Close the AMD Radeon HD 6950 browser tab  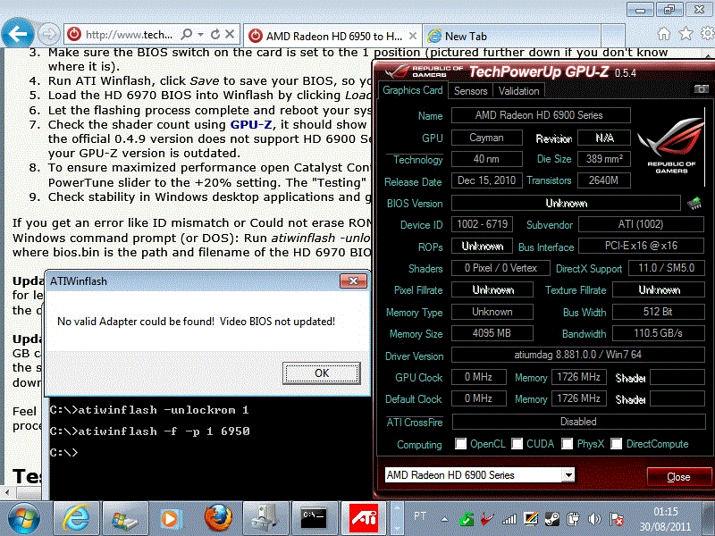click(413, 36)
